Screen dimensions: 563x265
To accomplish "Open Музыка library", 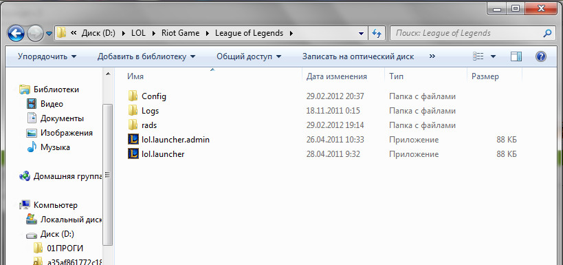I will coord(55,147).
